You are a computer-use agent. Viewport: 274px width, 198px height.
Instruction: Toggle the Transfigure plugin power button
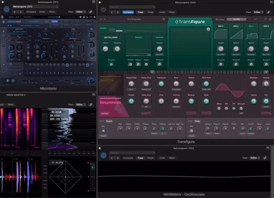[103, 10]
